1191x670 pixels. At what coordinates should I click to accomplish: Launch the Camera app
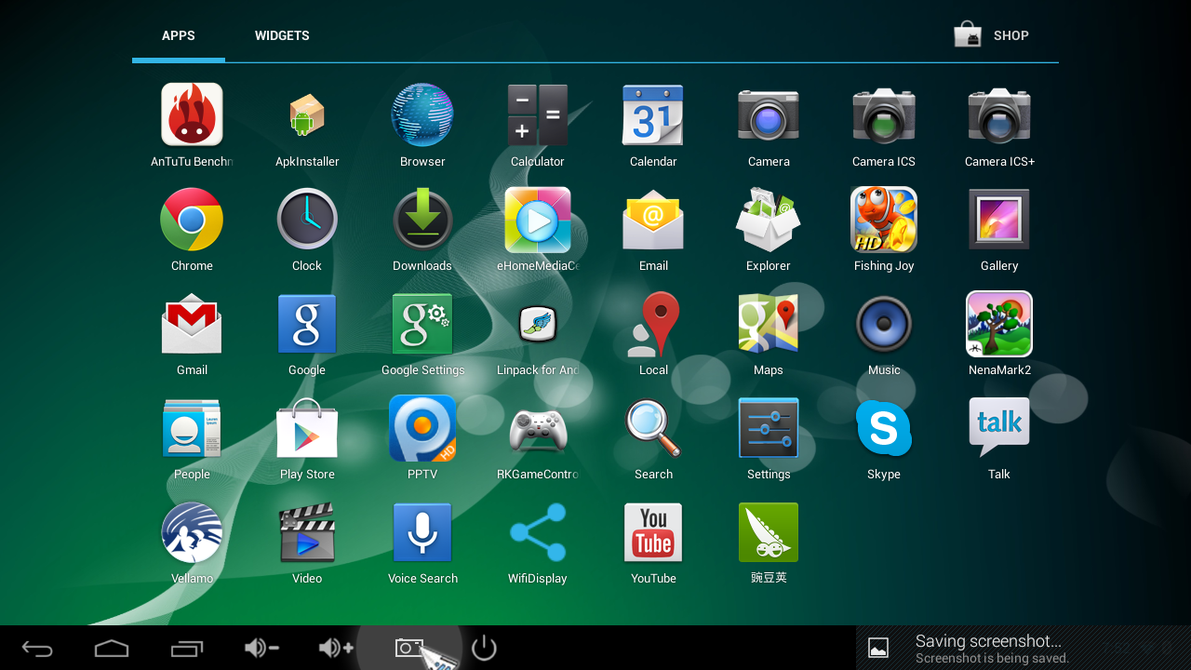(x=769, y=115)
